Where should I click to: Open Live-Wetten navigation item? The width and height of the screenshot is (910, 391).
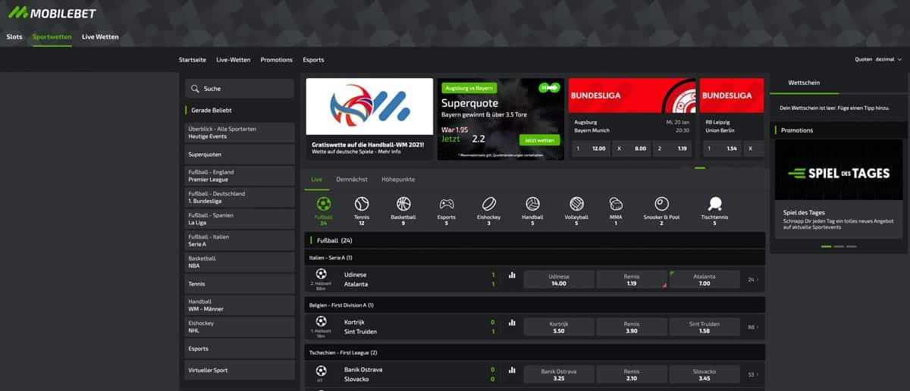[233, 60]
